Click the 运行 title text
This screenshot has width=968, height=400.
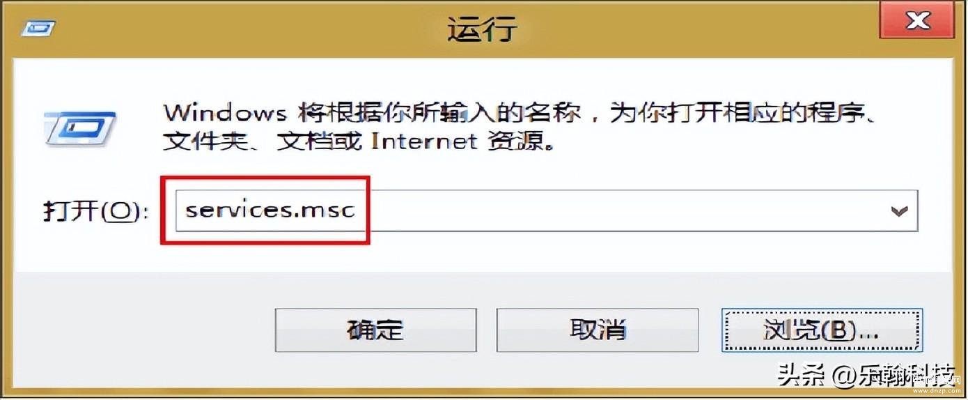click(x=482, y=29)
